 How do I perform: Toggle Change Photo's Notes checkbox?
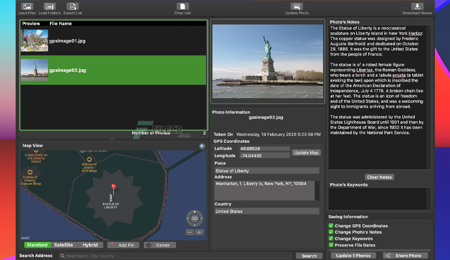pos(331,232)
